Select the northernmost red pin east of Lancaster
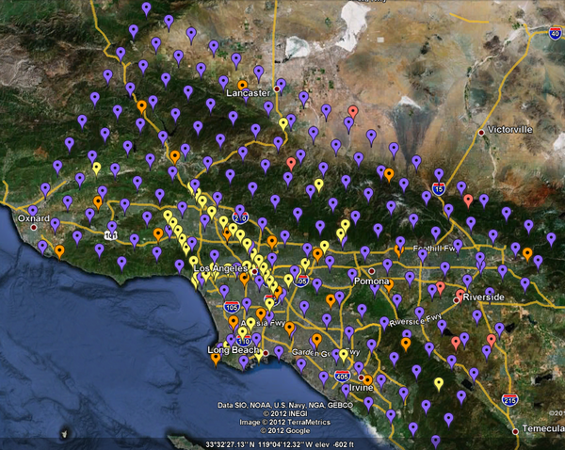The height and width of the screenshot is (450, 565). point(353,111)
